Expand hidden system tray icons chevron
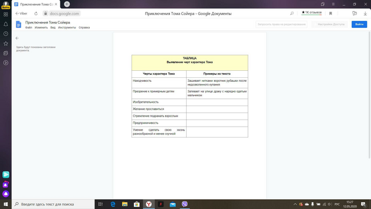Viewport: 371px width, 209px height. (x=295, y=204)
